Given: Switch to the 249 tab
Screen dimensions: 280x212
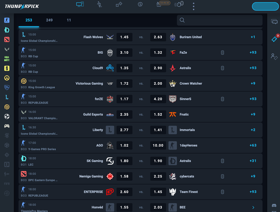Looking at the screenshot, I should click(49, 20).
